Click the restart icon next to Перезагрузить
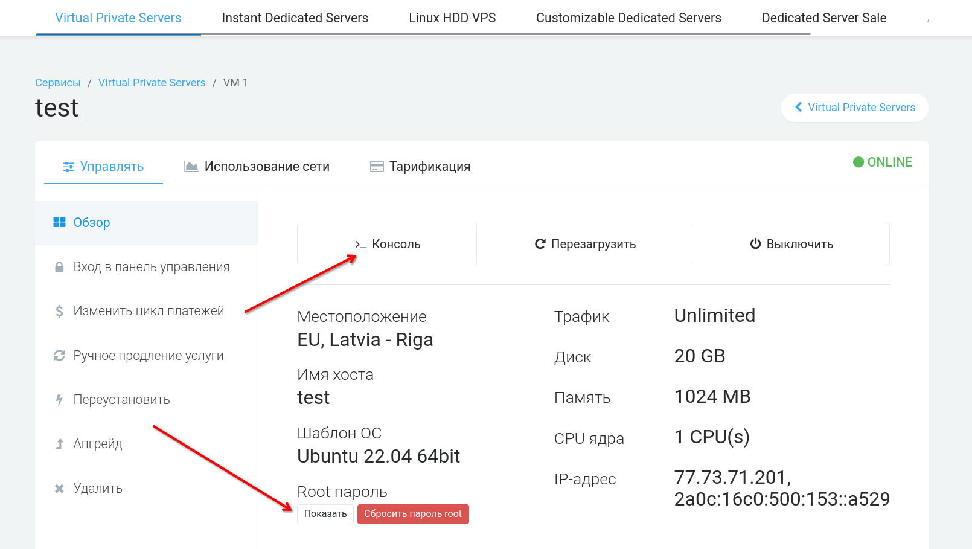The width and height of the screenshot is (972, 549). (539, 243)
